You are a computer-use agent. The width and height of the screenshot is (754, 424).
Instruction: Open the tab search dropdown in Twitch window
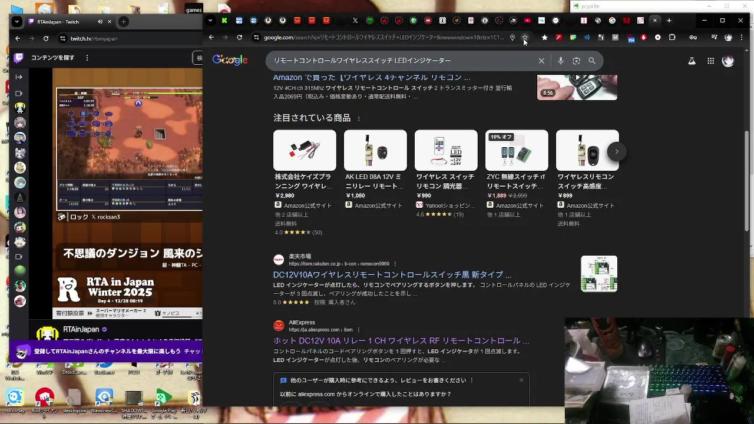[17, 22]
